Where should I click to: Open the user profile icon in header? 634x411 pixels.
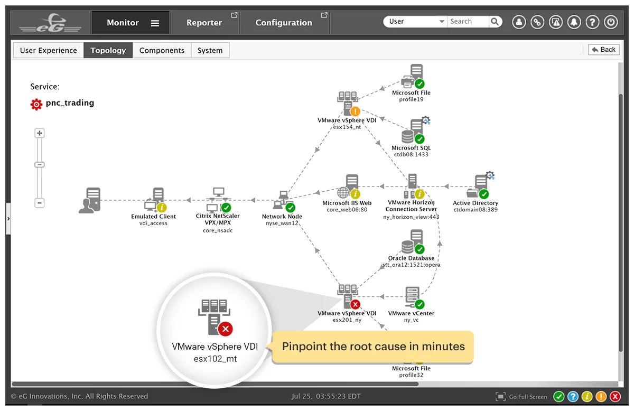coord(519,22)
